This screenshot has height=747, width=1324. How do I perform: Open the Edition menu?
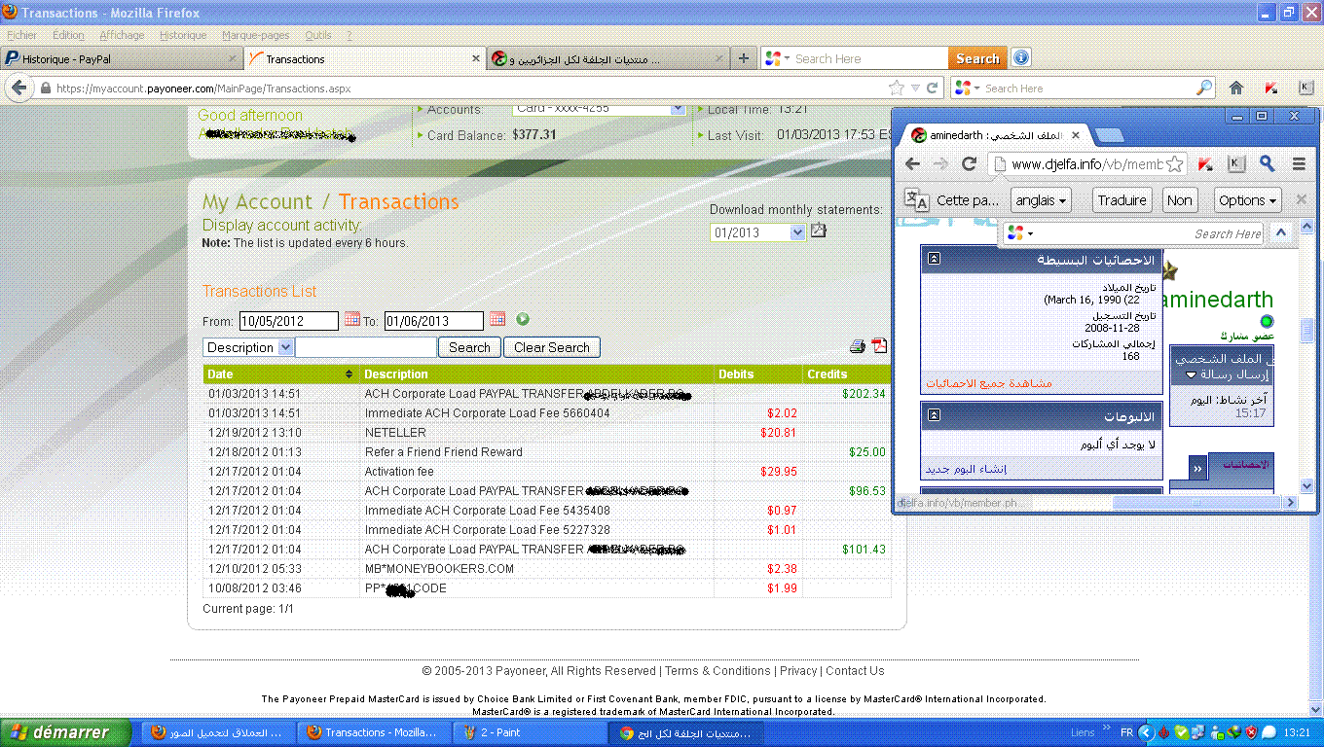pyautogui.click(x=68, y=35)
